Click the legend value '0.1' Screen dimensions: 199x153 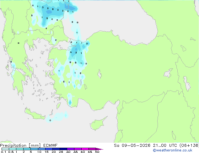point(3,152)
